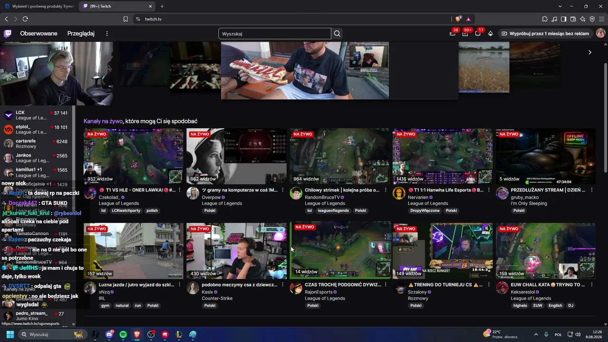Open options menu for RandomBruceTV stream card
The image size is (608, 342).
click(x=386, y=190)
